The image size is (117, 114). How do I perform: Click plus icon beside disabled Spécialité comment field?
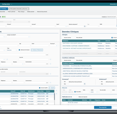51,74
